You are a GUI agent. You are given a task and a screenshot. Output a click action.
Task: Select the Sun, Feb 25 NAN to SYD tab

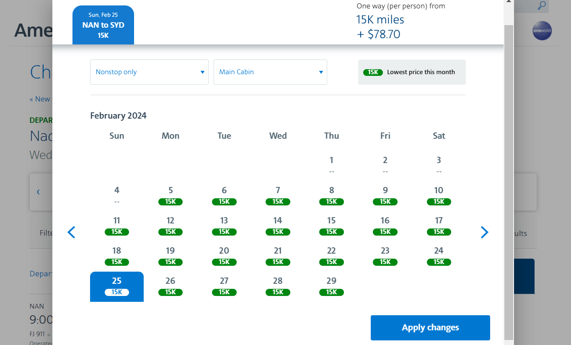point(103,25)
